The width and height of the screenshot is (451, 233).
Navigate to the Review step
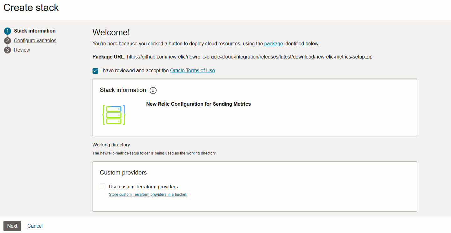pos(22,50)
